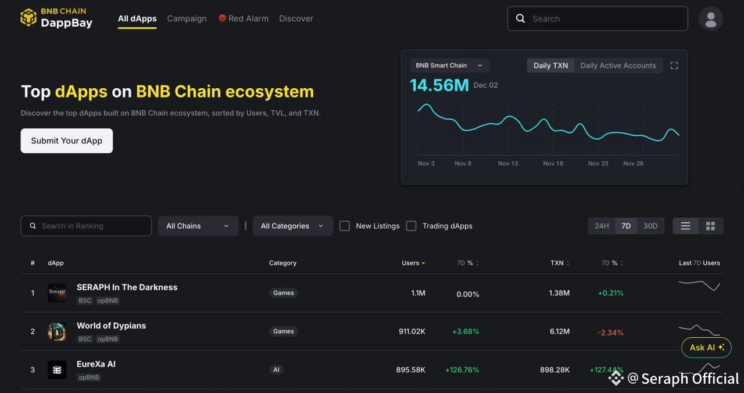Switch the chart to Daily Active Accounts
The image size is (744, 393).
click(618, 66)
